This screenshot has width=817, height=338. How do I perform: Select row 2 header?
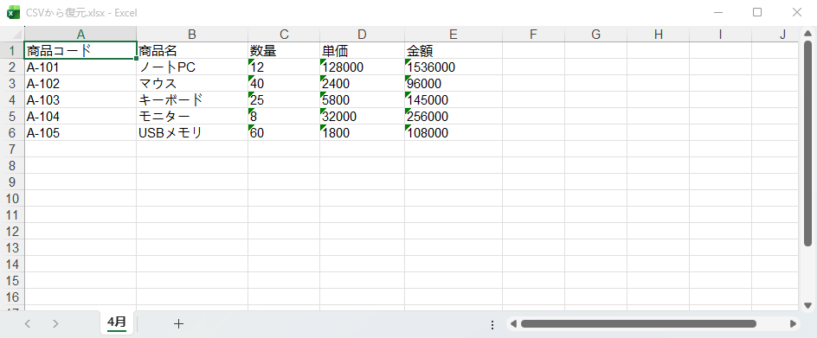tap(12, 67)
